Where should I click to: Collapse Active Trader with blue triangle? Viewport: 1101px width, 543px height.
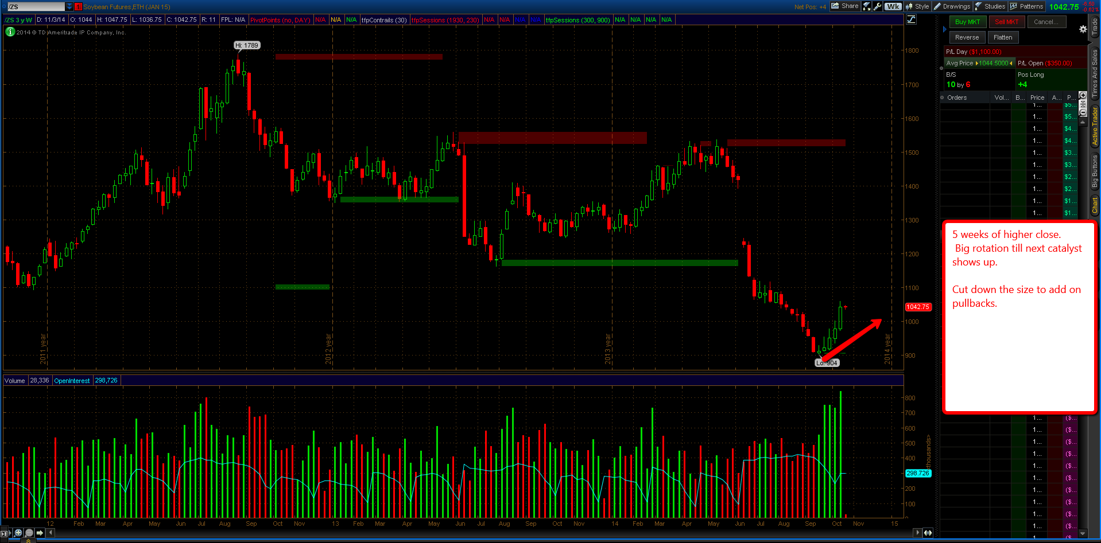[944, 29]
